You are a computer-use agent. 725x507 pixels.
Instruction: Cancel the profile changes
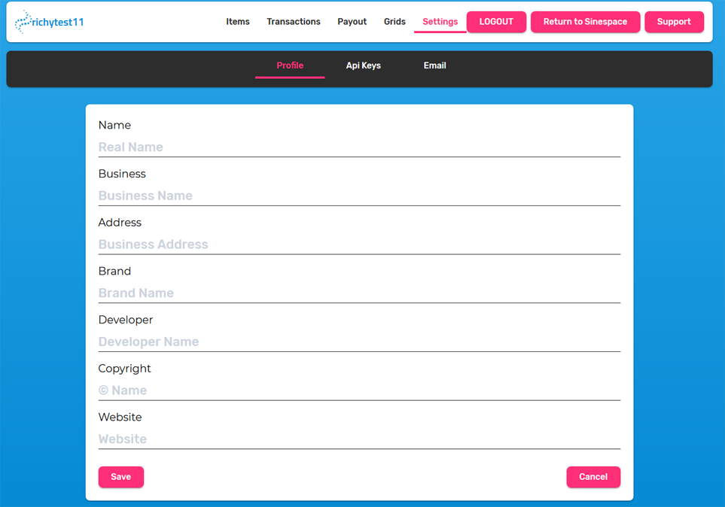pyautogui.click(x=593, y=477)
